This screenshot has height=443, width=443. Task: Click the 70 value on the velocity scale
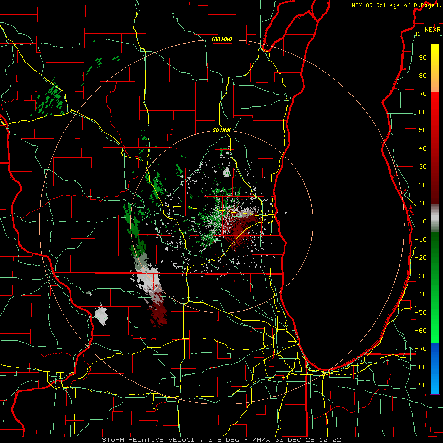[423, 94]
